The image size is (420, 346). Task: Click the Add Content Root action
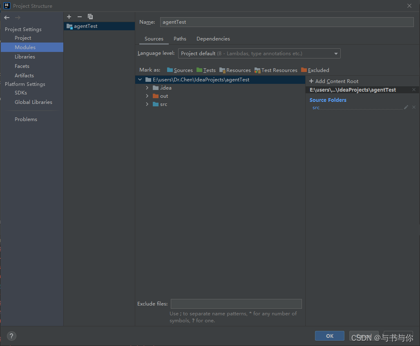333,81
